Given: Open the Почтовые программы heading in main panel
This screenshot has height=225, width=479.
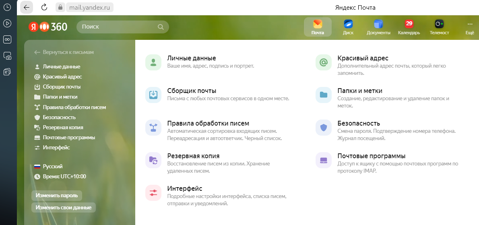Looking at the screenshot, I should point(372,156).
